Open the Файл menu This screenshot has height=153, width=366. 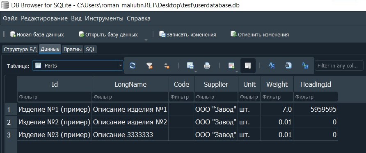click(x=10, y=18)
